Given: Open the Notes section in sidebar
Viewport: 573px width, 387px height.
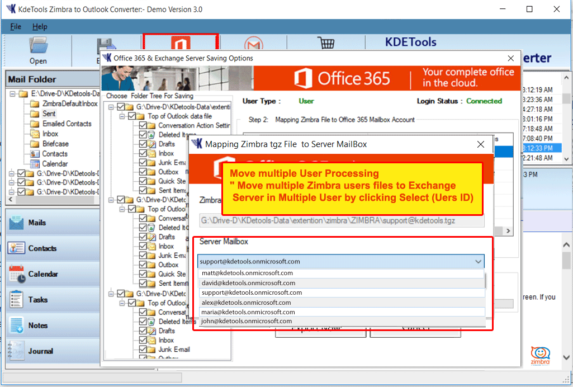Looking at the screenshot, I should coord(37,325).
